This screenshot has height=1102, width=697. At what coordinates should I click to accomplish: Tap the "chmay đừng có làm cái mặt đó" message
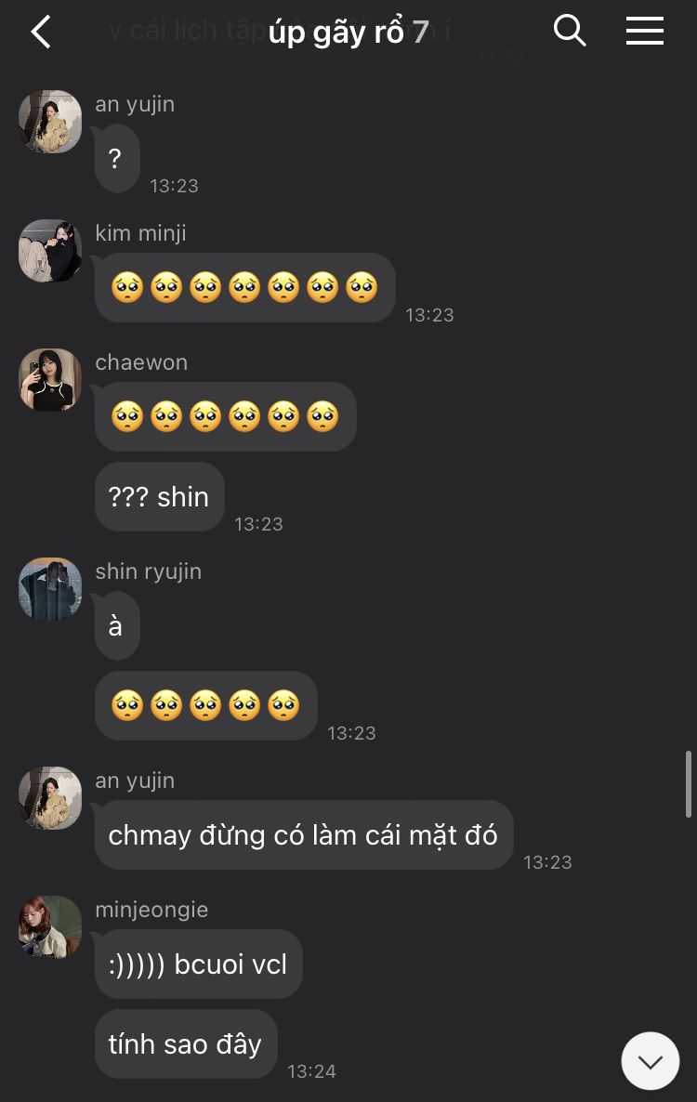304,835
